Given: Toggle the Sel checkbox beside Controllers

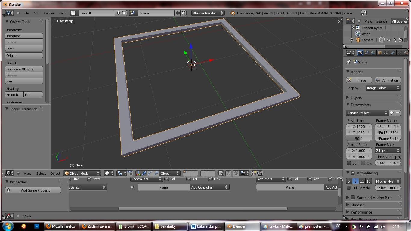Looking at the screenshot, I should [167, 179].
